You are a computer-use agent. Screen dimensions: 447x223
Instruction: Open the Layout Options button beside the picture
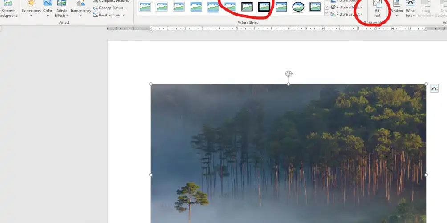(434, 88)
